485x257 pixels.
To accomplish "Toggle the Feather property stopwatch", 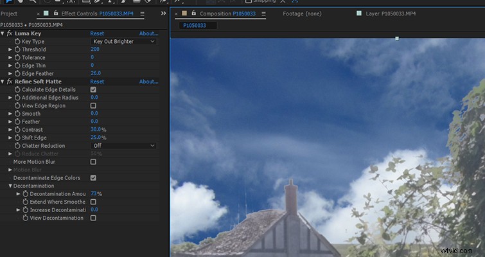I will click(x=17, y=122).
